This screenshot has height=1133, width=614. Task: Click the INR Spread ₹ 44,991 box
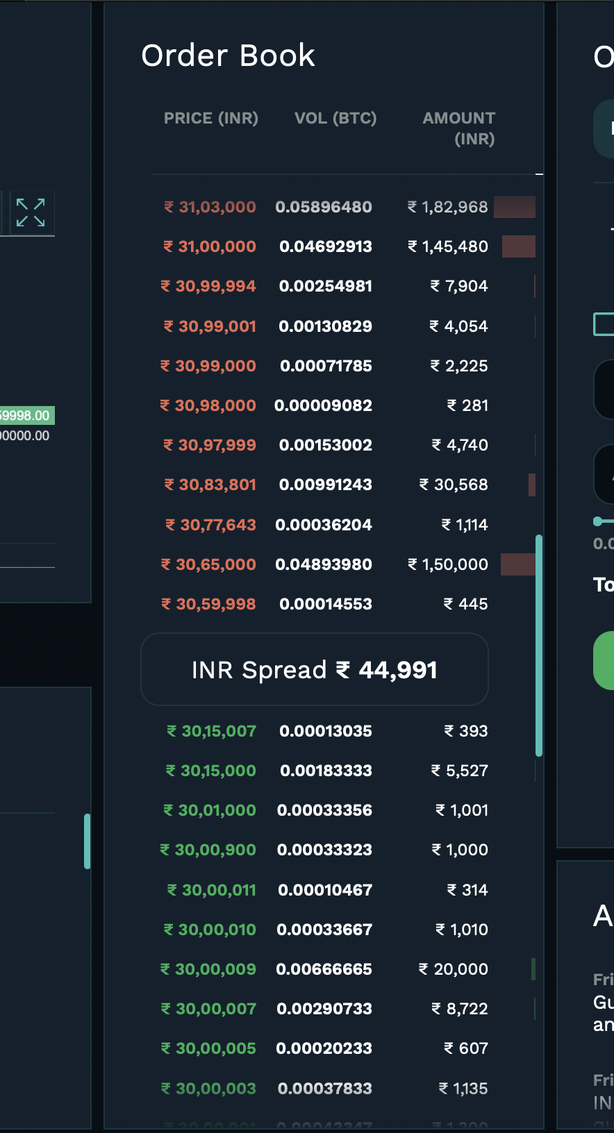coord(315,669)
